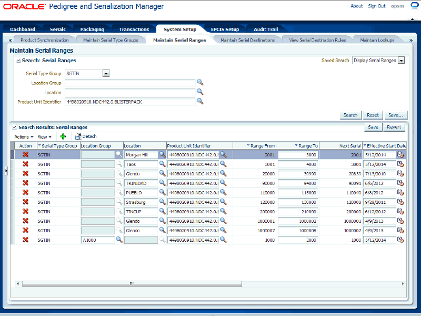Viewport: 421px width, 316px height.
Task: Search locations for the Morgan Hill row
Action: (x=163, y=154)
